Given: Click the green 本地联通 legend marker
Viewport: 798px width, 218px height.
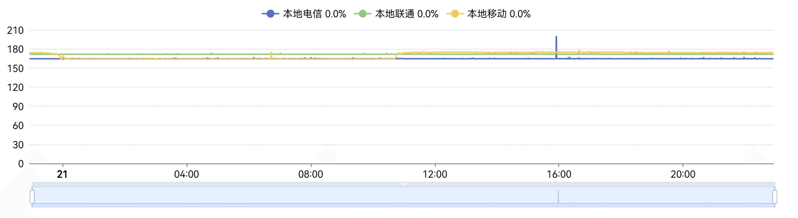Looking at the screenshot, I should [362, 14].
